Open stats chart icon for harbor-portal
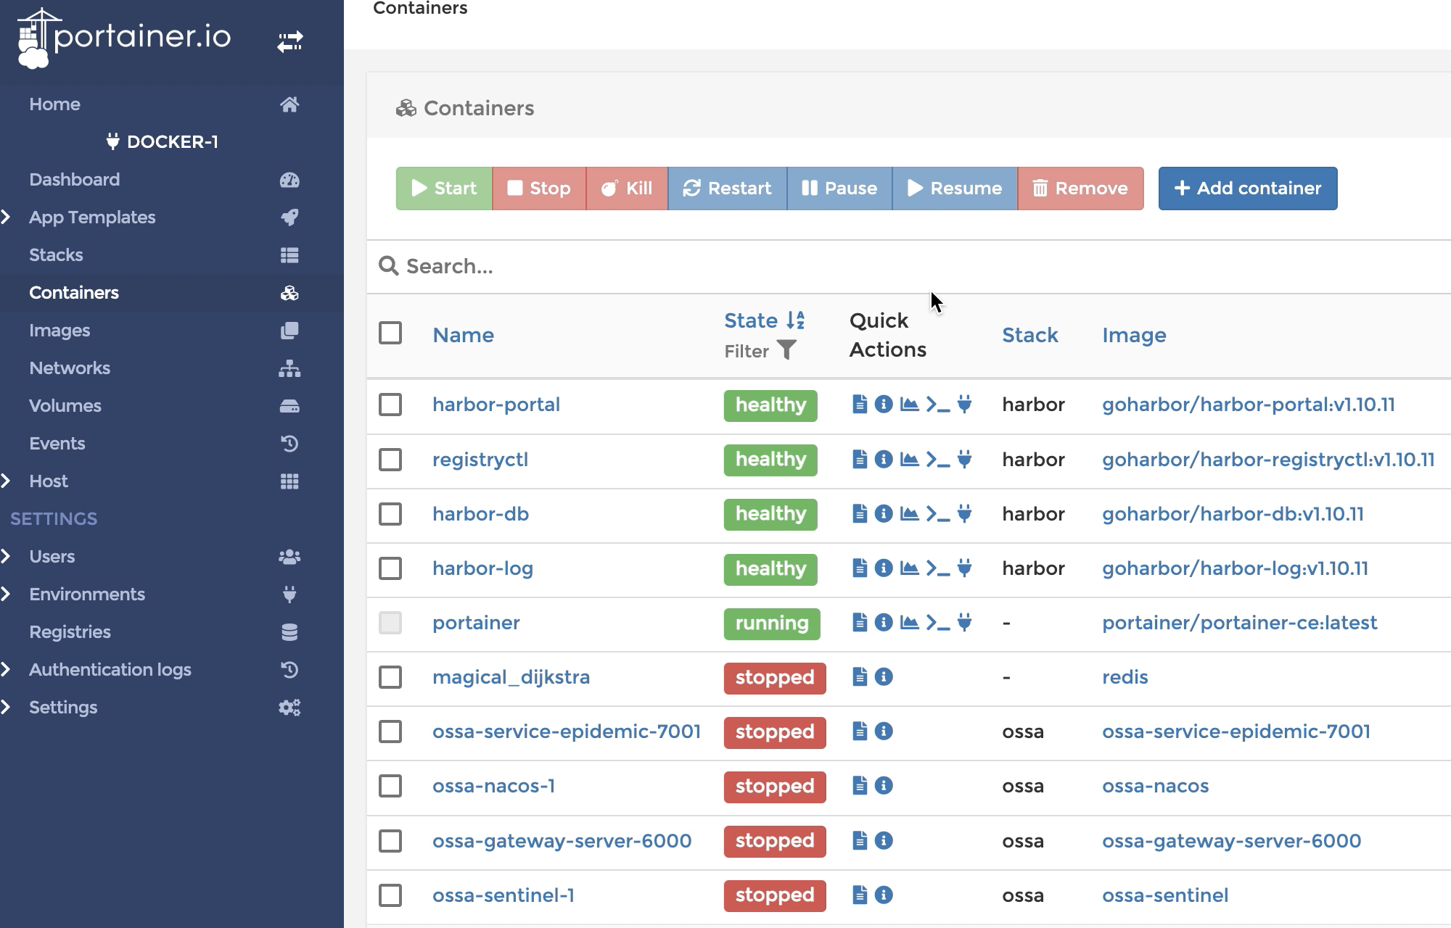The height and width of the screenshot is (928, 1451). 909,404
